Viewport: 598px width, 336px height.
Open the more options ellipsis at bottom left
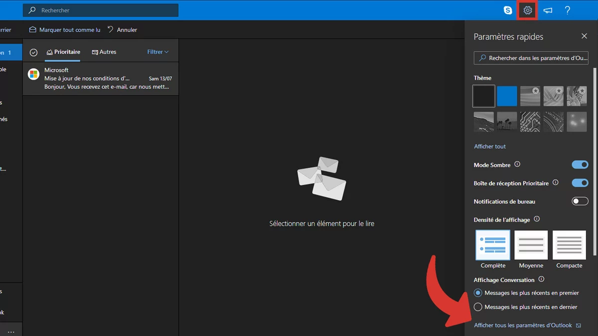[11, 331]
